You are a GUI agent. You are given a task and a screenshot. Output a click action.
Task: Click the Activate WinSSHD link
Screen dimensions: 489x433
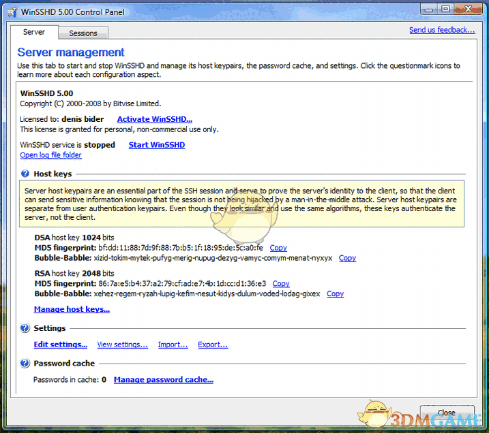pyautogui.click(x=155, y=119)
